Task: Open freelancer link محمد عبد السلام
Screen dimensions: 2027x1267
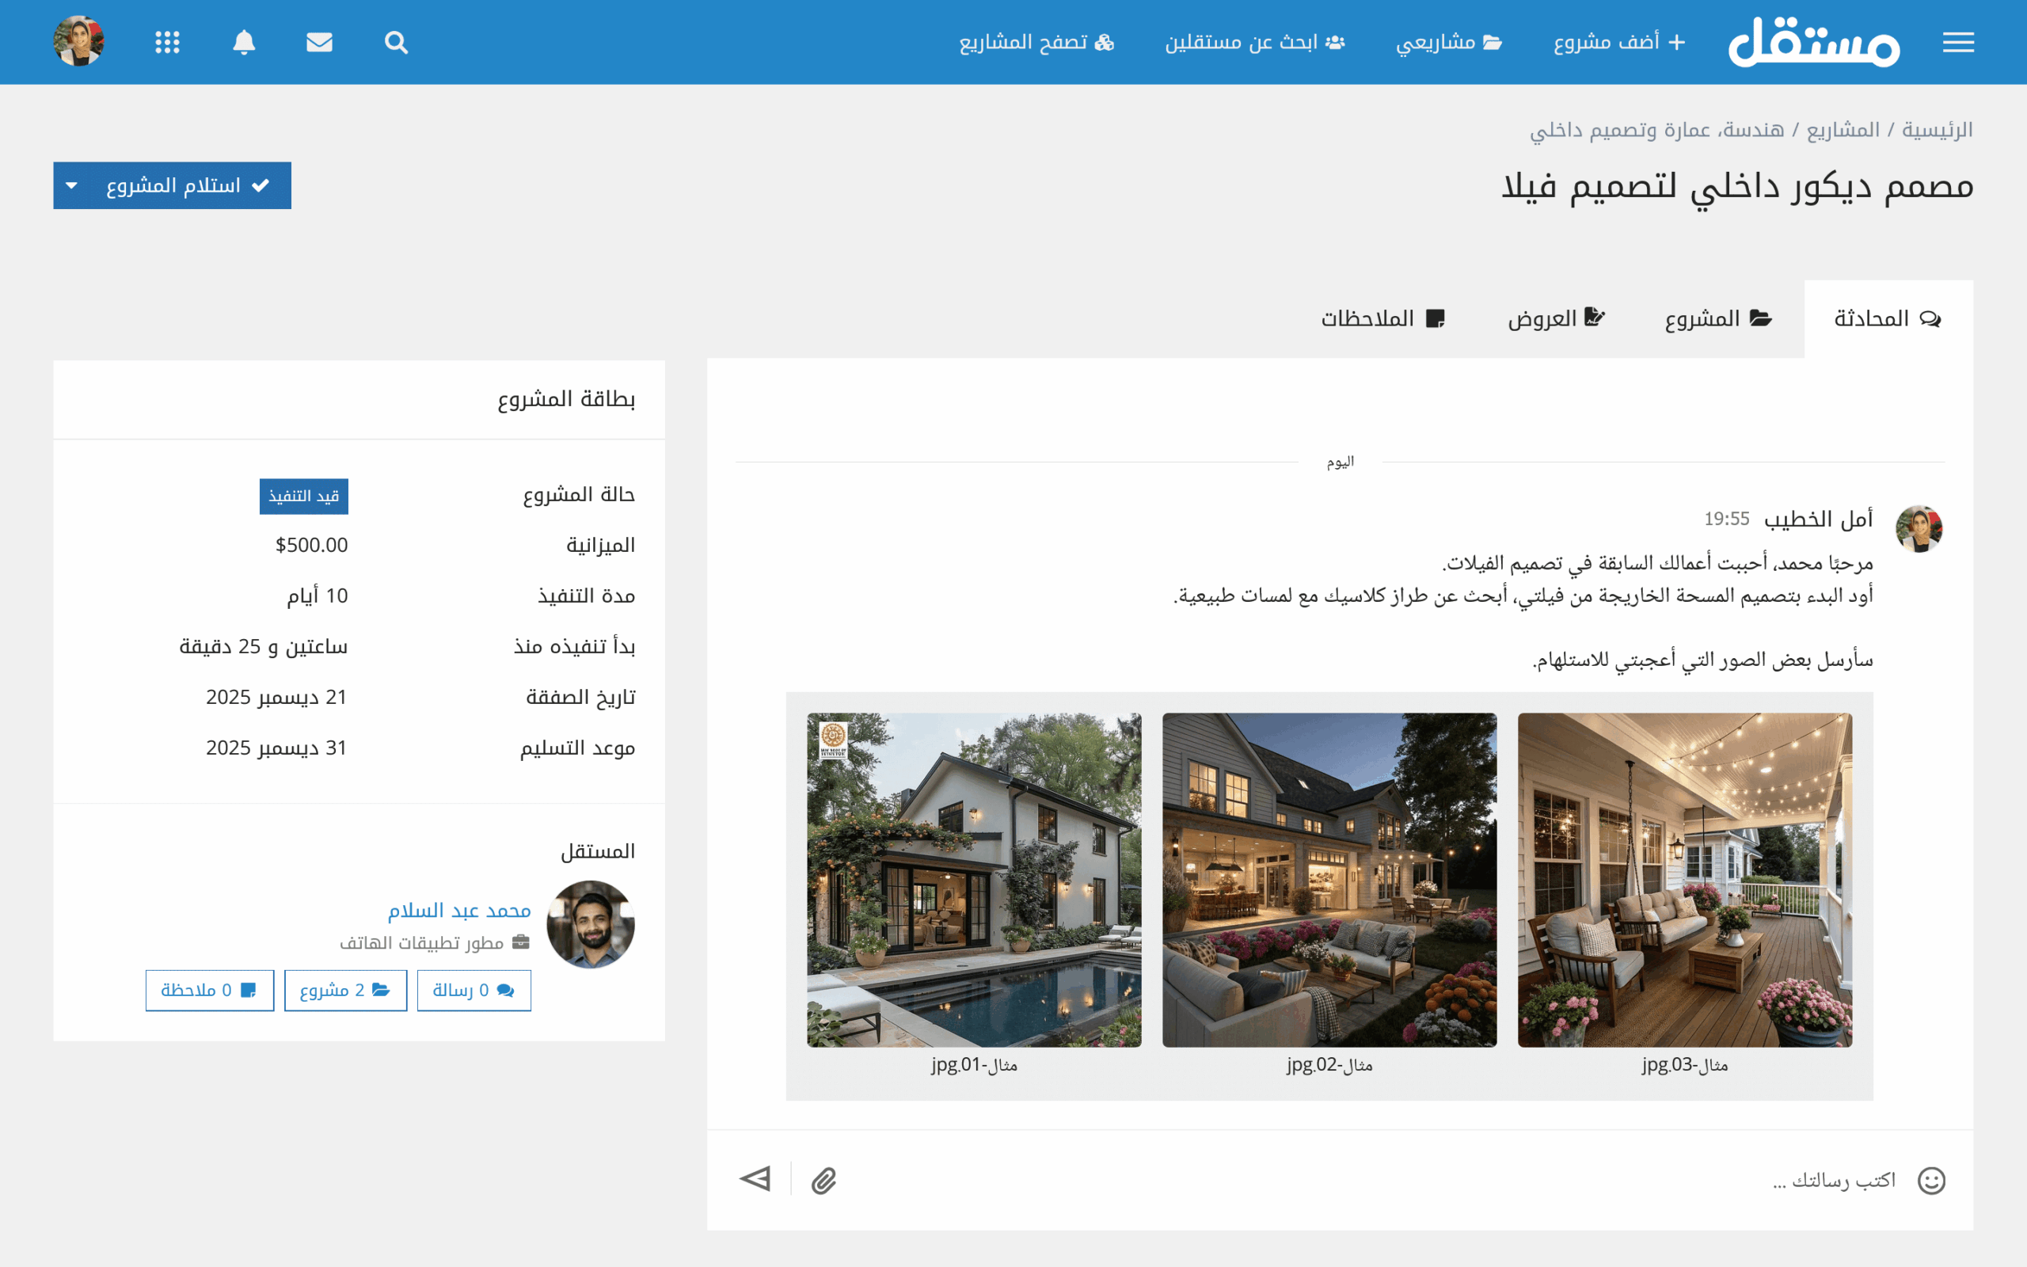Action: (459, 910)
